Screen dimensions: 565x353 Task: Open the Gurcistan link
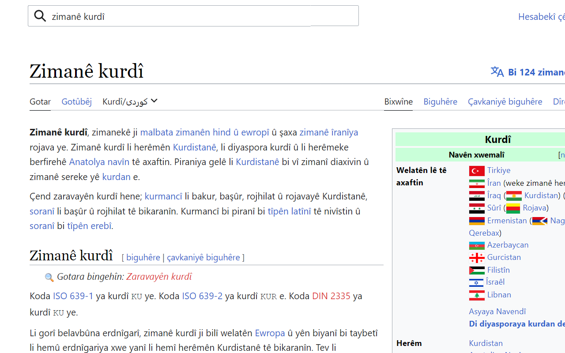coord(504,257)
